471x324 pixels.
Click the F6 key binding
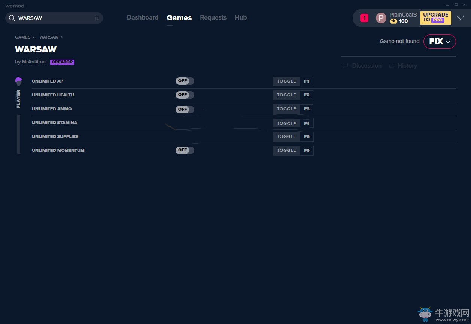coord(307,150)
